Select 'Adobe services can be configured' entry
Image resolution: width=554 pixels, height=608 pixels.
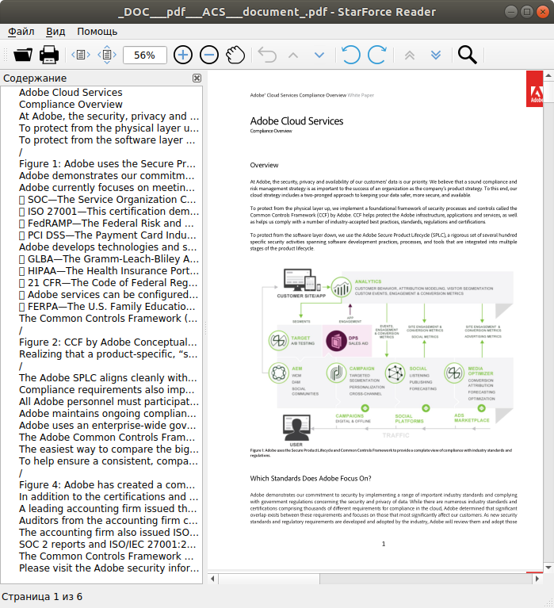click(109, 295)
